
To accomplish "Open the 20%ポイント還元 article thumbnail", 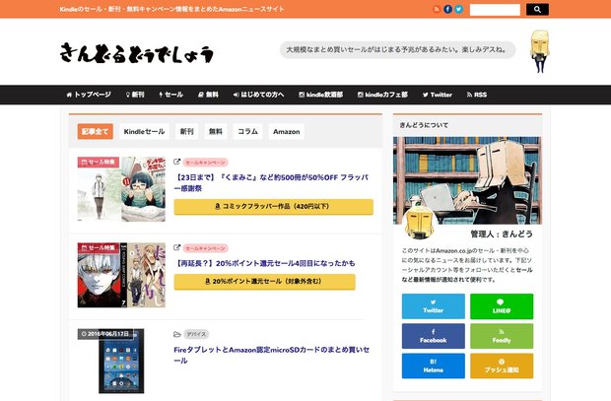I will pos(121,275).
